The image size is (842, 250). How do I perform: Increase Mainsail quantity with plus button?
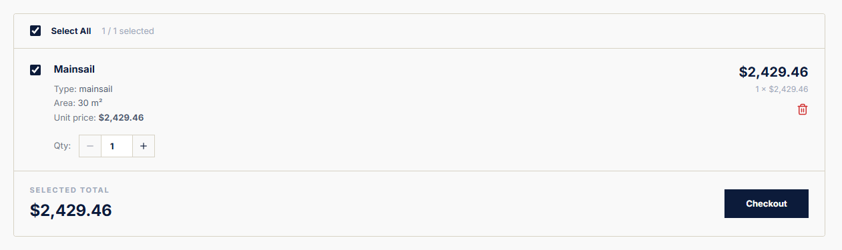coord(144,146)
